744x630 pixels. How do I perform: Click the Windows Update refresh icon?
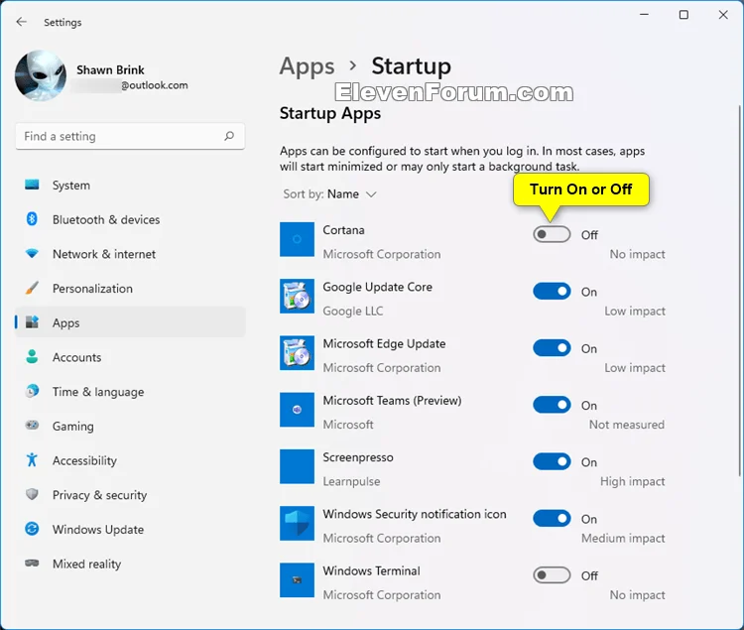coord(32,529)
